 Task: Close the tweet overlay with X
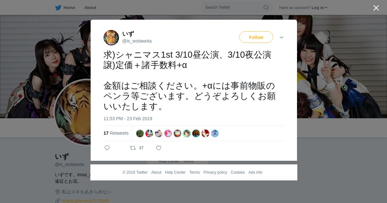tap(376, 8)
